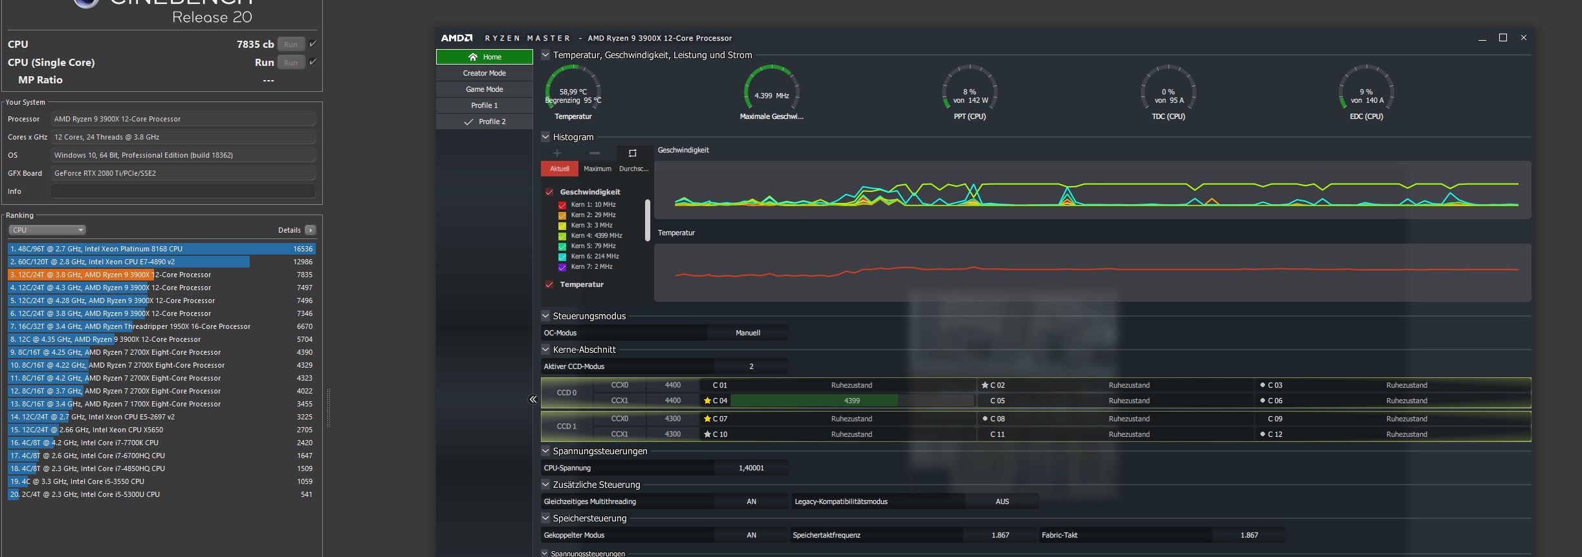Click Legacy-Kompatibilitätsmodus AUS value
The width and height of the screenshot is (1582, 557).
pyautogui.click(x=1002, y=501)
